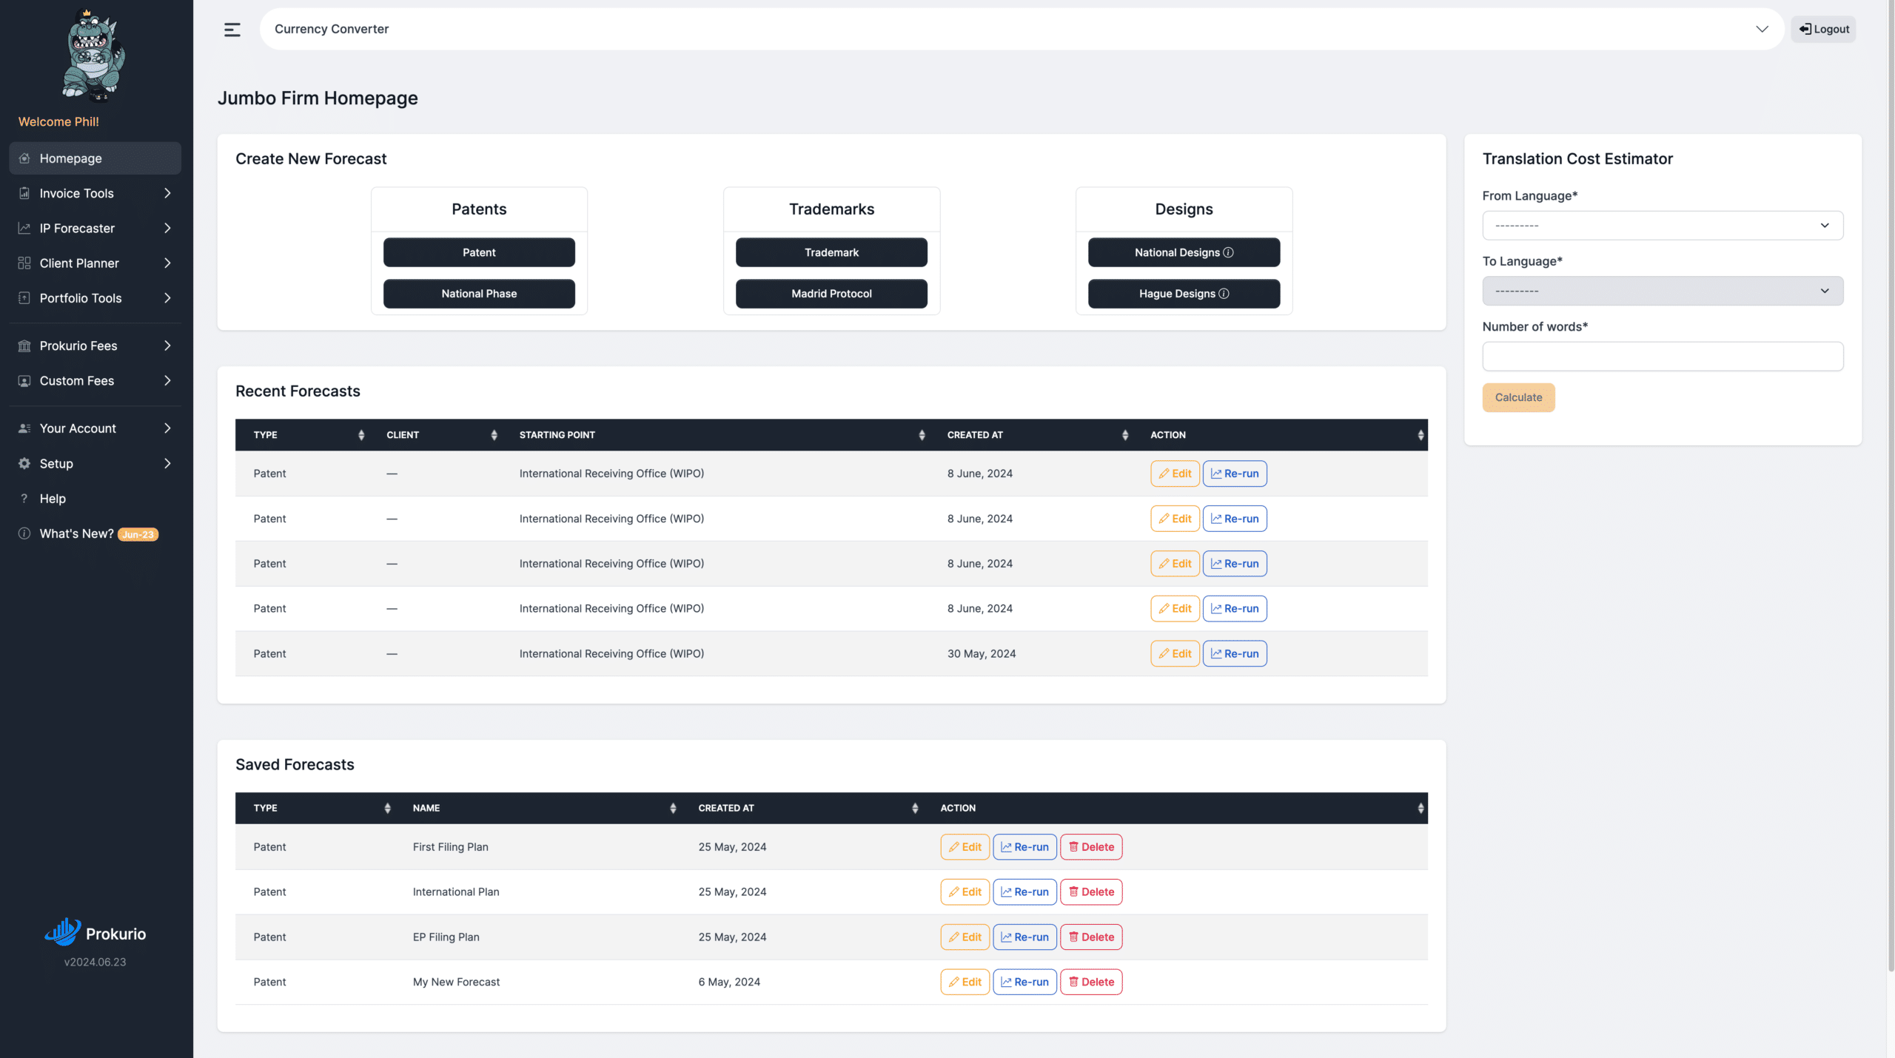Open the From Language dropdown

[x=1663, y=225]
